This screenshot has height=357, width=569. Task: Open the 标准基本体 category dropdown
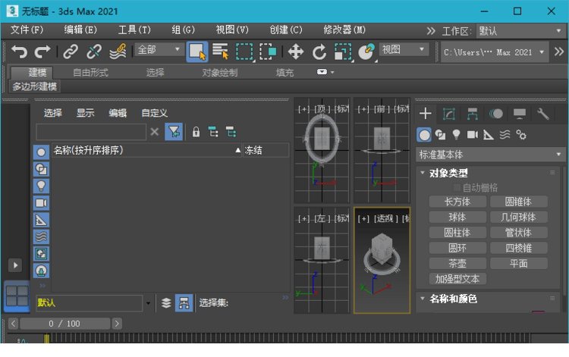tap(490, 155)
